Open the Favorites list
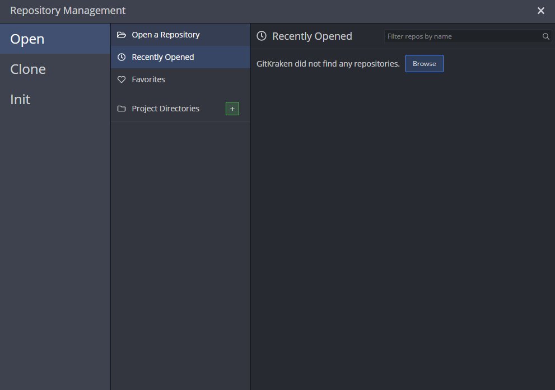Screen dimensions: 555x390 tap(180, 79)
